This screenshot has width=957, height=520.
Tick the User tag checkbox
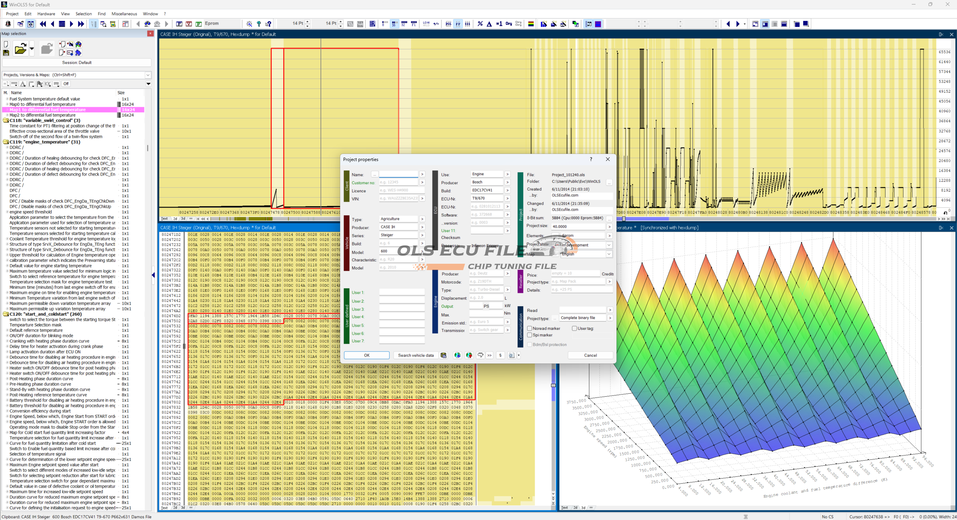574,328
